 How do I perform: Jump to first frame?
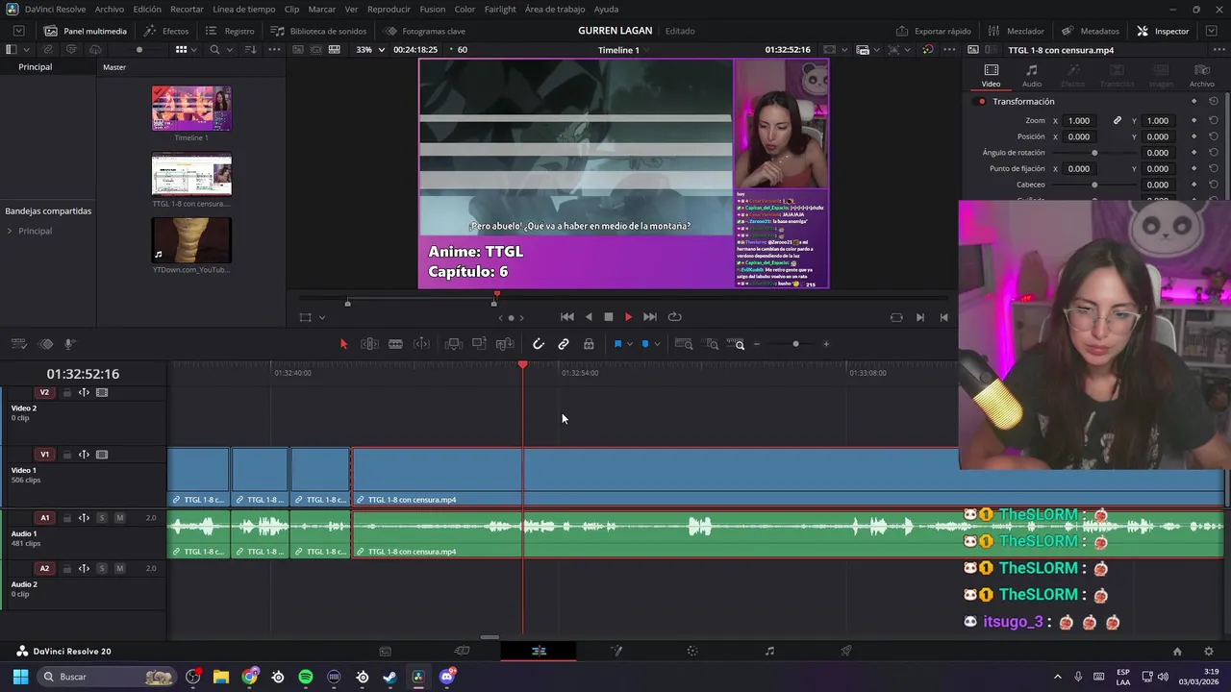(x=567, y=317)
